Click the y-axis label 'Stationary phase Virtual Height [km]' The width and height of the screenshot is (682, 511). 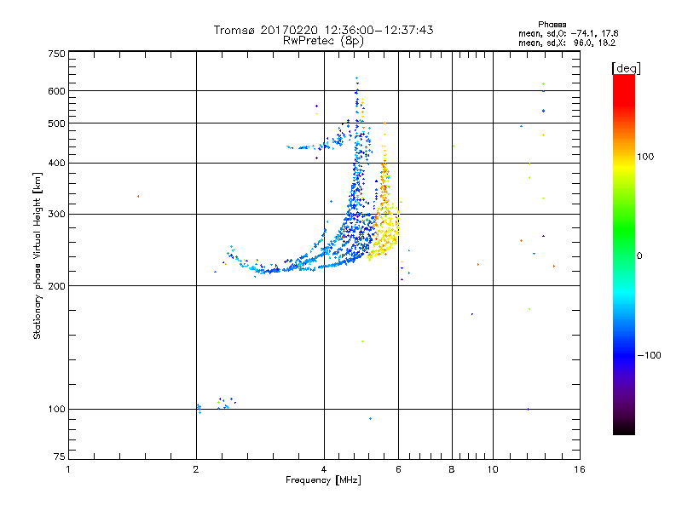pyautogui.click(x=38, y=255)
